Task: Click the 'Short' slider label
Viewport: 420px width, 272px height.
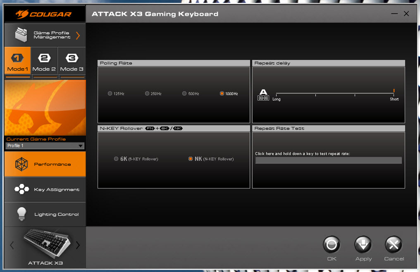Action: pyautogui.click(x=394, y=99)
